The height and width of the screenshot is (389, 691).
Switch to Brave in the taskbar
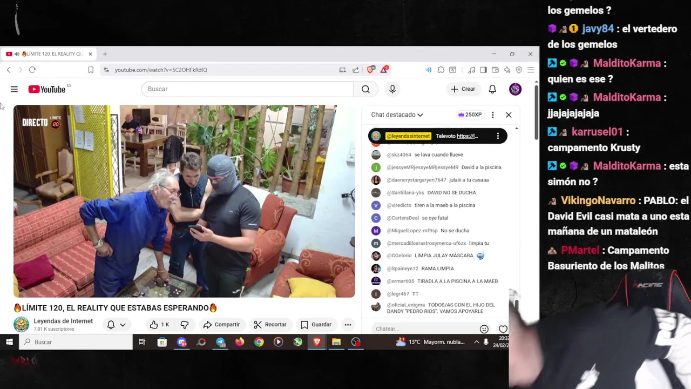(x=317, y=342)
